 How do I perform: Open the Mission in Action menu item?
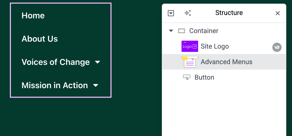pos(55,85)
